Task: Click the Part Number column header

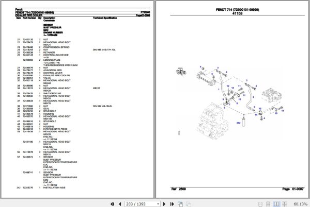Action: [x=29, y=18]
